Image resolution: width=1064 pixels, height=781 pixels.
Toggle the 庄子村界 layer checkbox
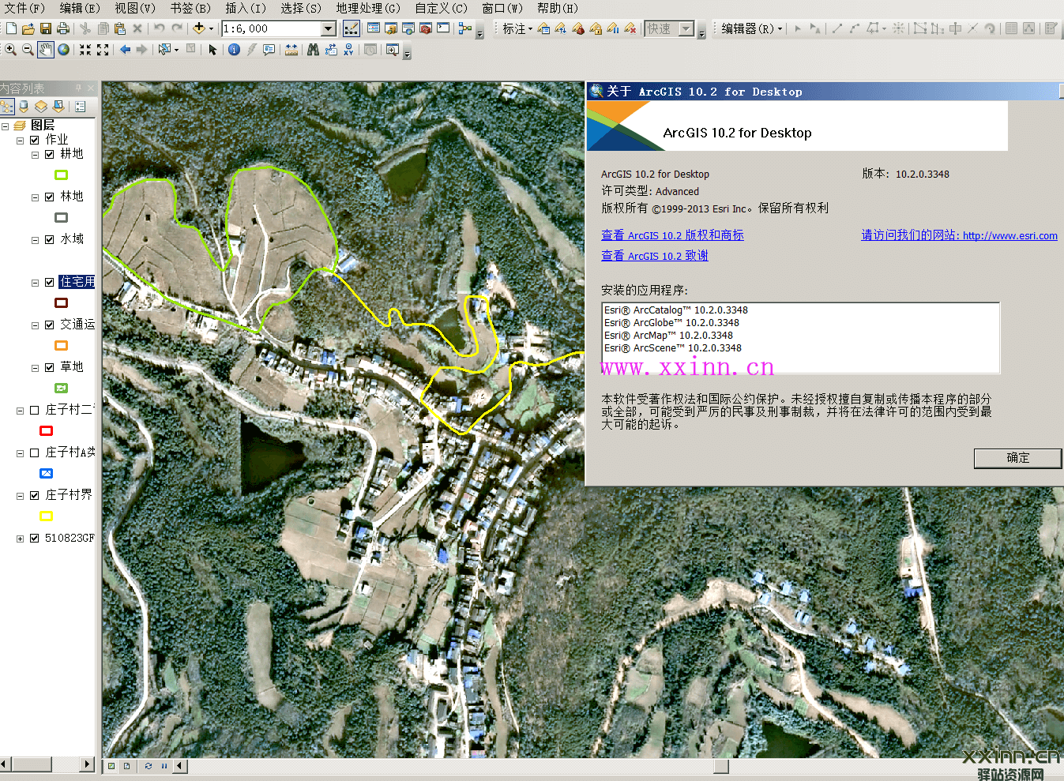[x=35, y=495]
